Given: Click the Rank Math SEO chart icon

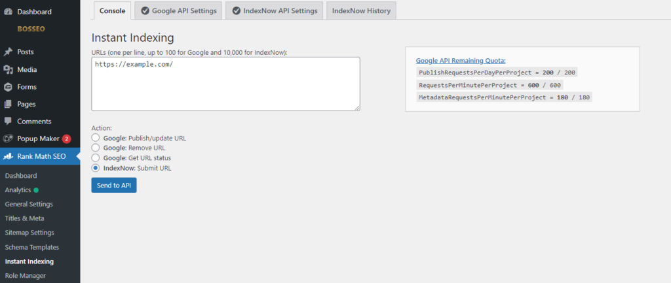Looking at the screenshot, I should (x=8, y=156).
